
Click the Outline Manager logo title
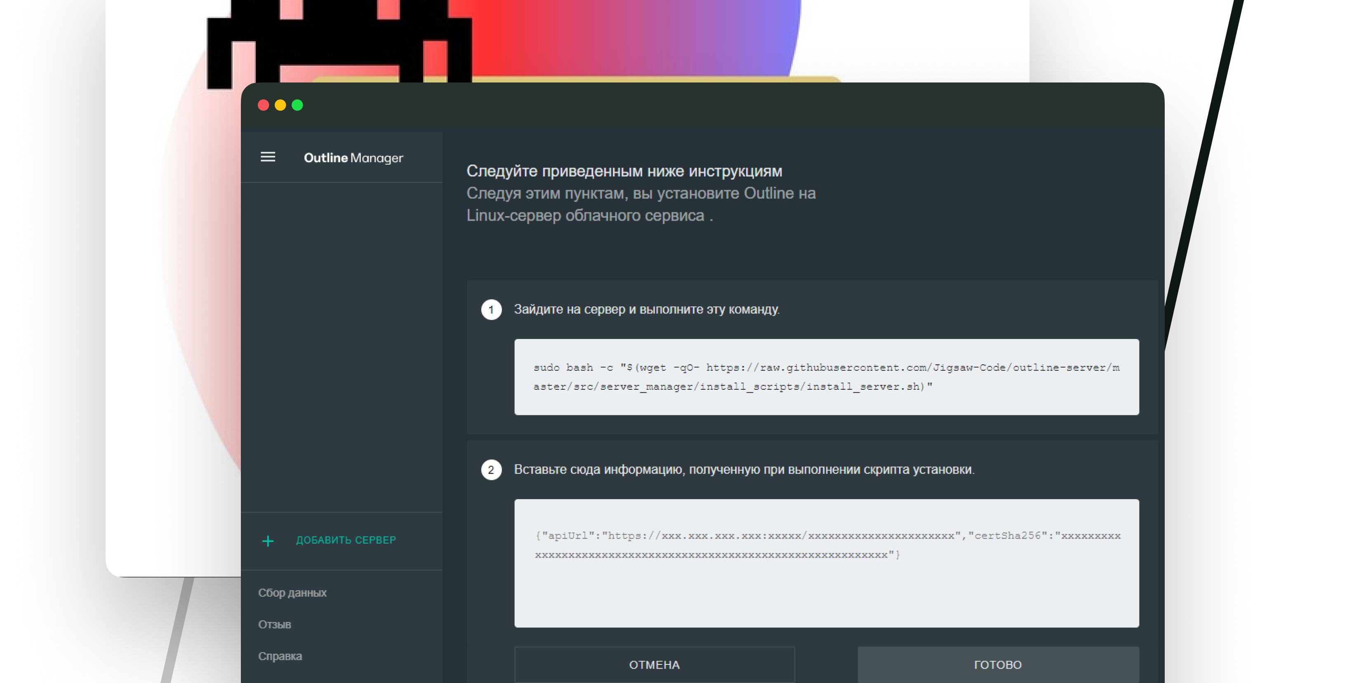[353, 158]
